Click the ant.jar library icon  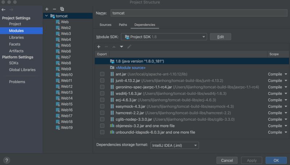[112, 74]
